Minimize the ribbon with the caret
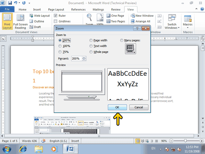The width and height of the screenshot is (205, 154). point(196,9)
